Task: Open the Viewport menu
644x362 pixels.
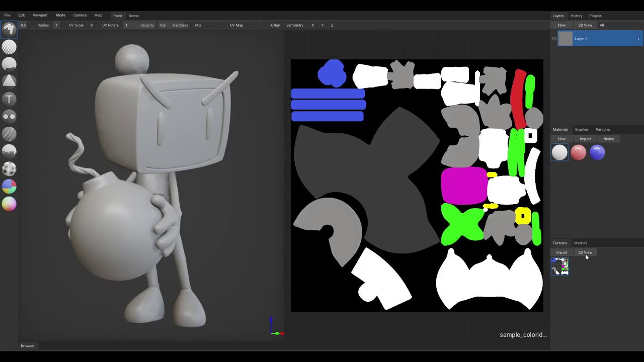Action: pyautogui.click(x=40, y=15)
